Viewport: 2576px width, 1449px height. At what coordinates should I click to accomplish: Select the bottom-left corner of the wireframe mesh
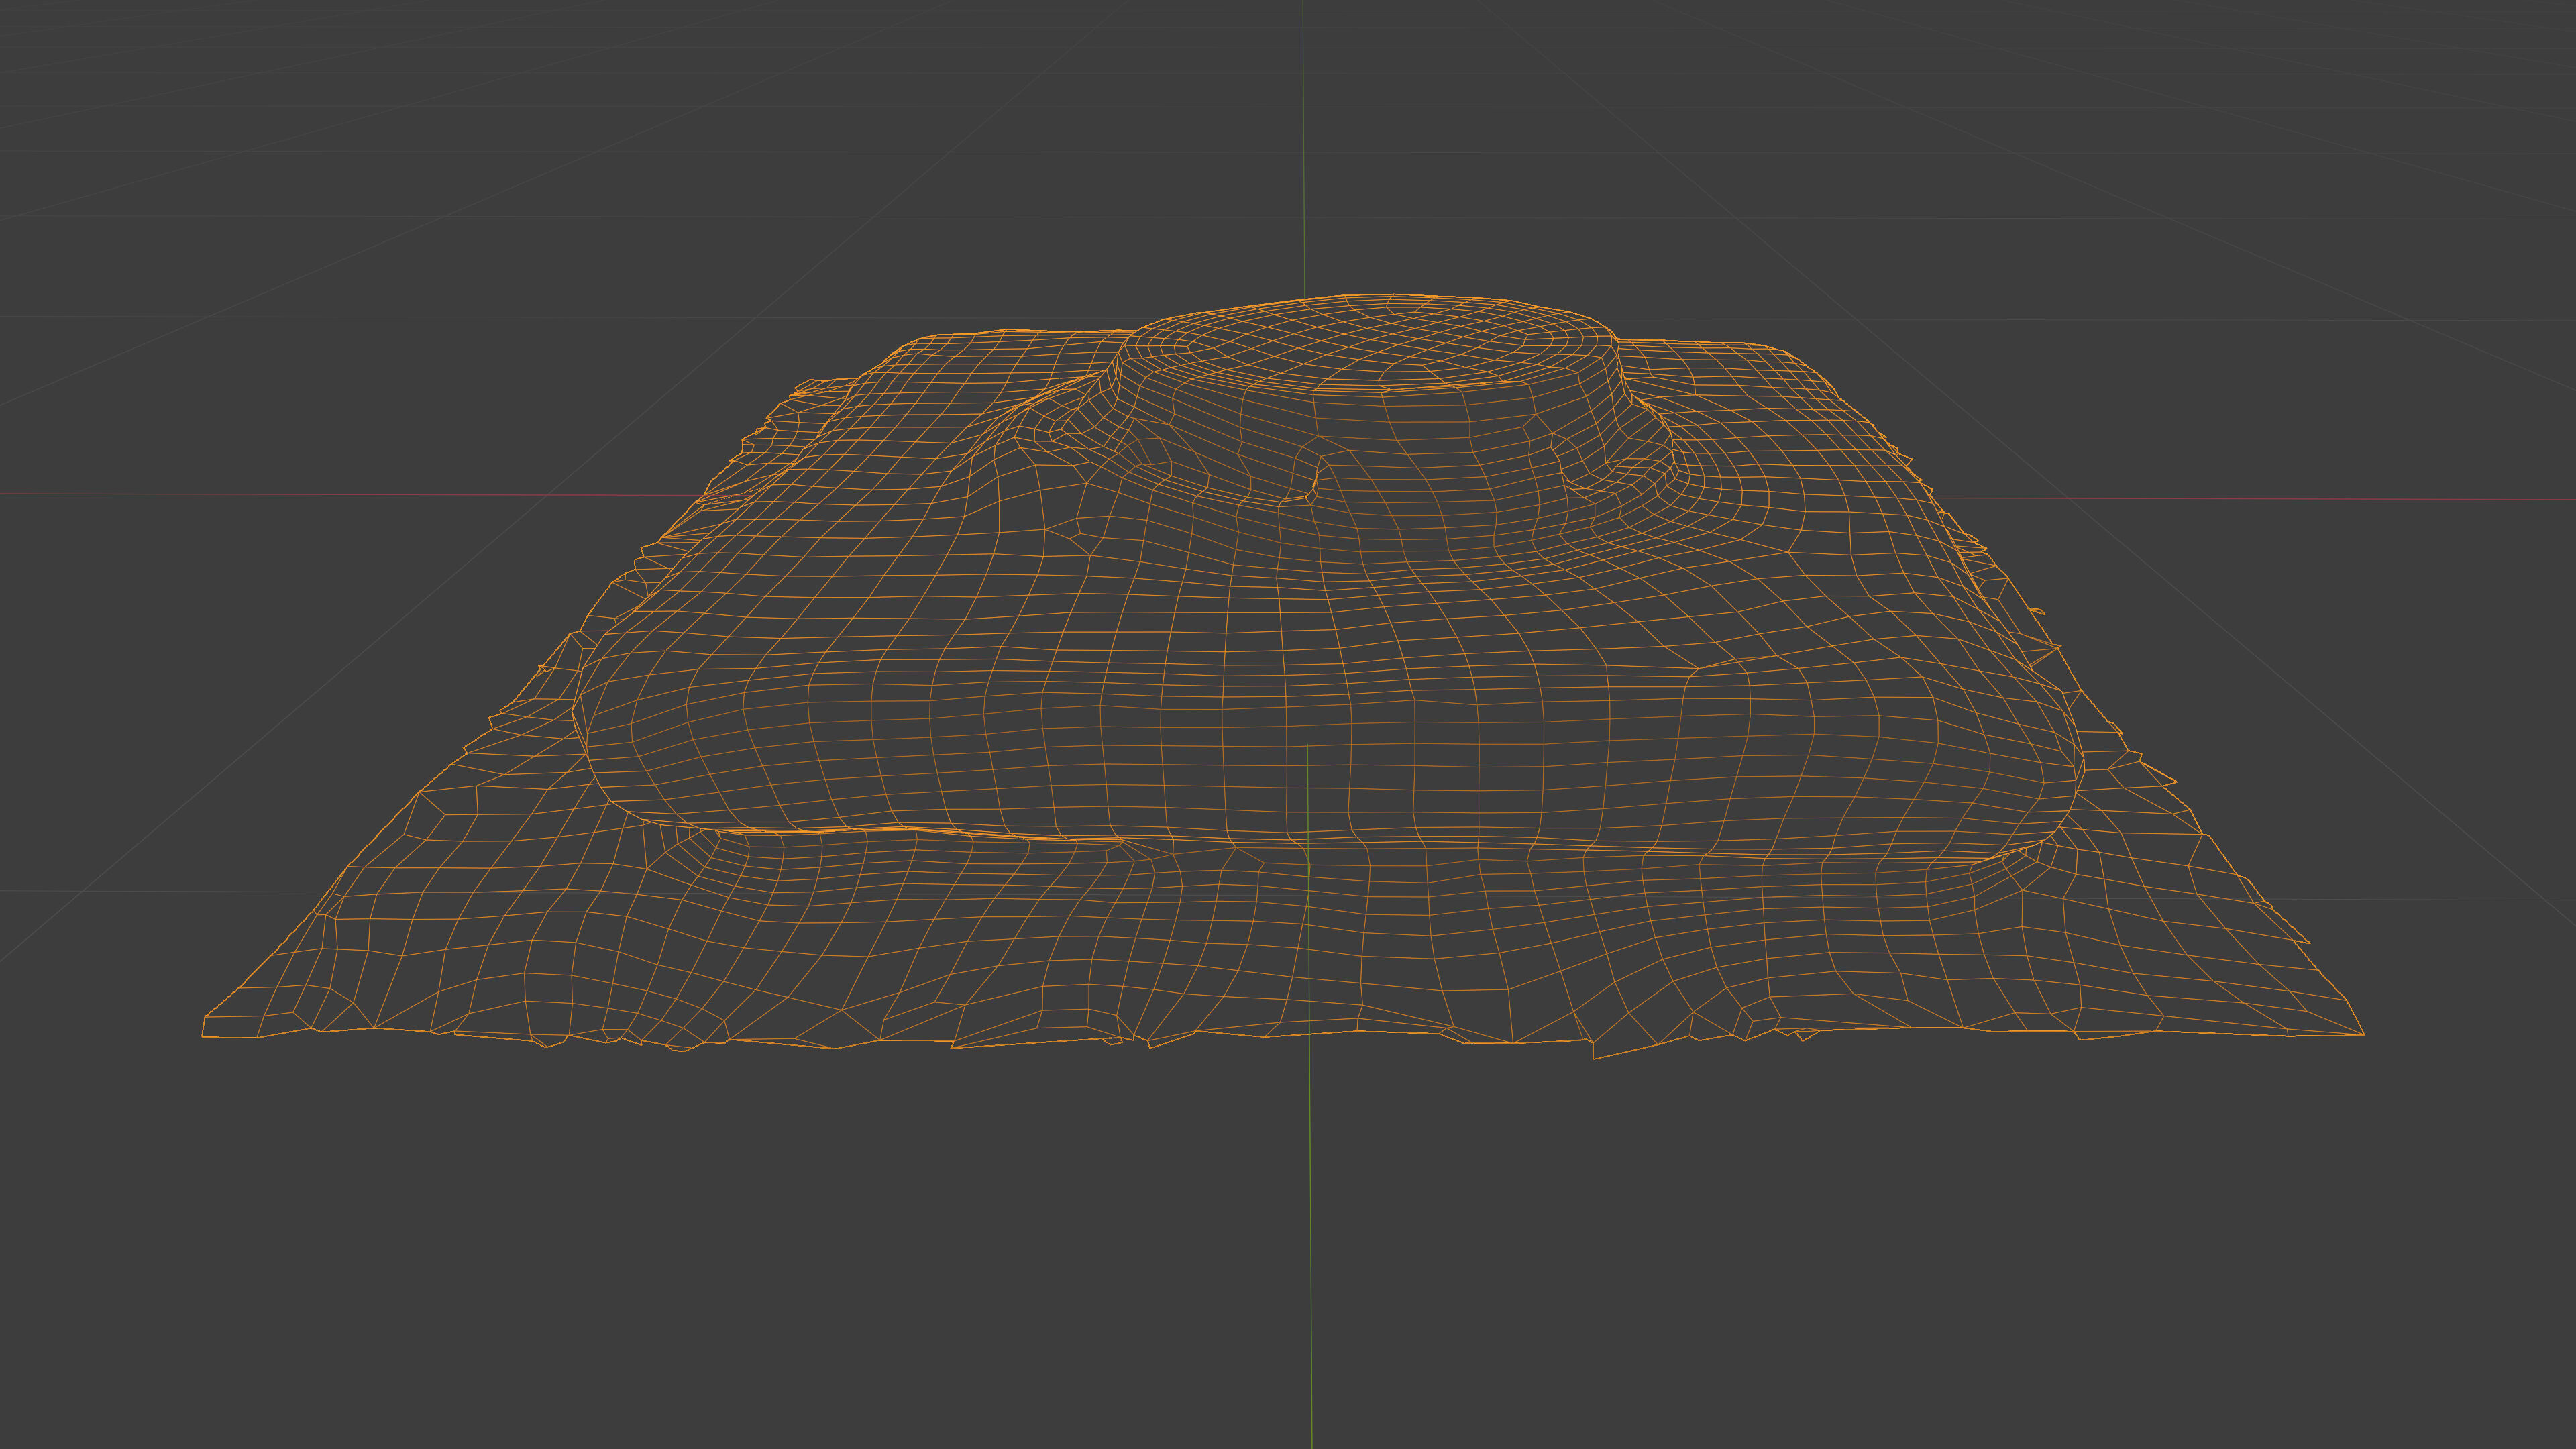click(x=204, y=1035)
